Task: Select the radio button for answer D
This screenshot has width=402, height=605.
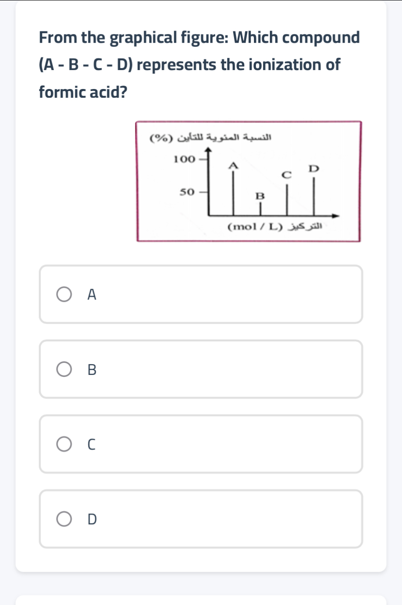Action: pos(63,519)
